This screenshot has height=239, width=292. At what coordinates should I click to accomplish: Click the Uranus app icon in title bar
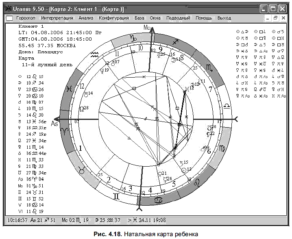coord(9,9)
